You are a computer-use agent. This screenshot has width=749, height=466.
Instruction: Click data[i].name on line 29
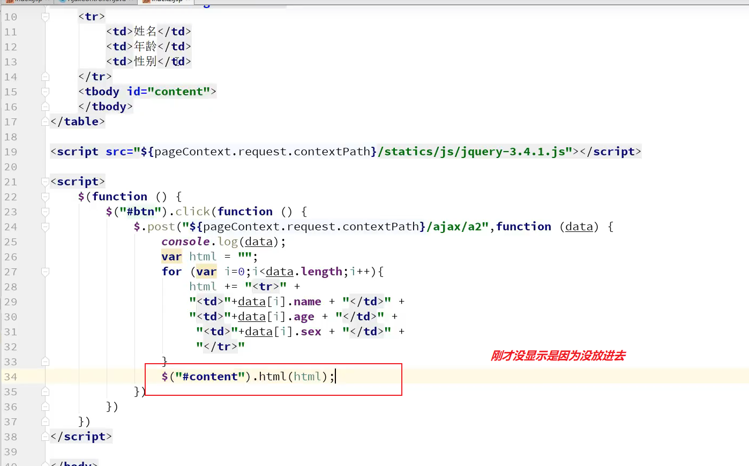point(280,302)
